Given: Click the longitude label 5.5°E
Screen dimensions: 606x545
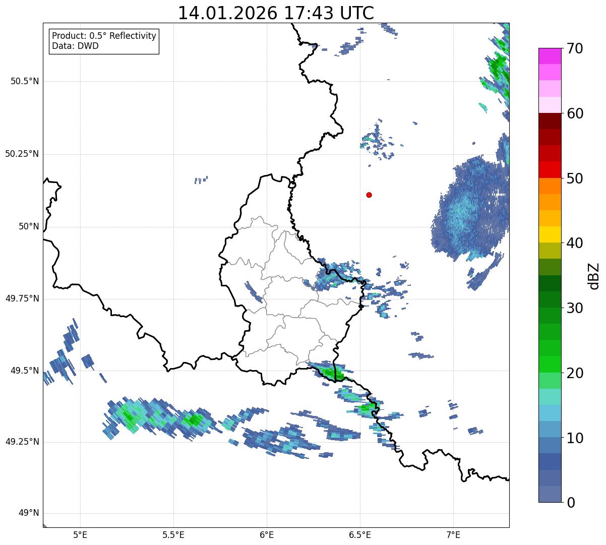Looking at the screenshot, I should click(173, 534).
